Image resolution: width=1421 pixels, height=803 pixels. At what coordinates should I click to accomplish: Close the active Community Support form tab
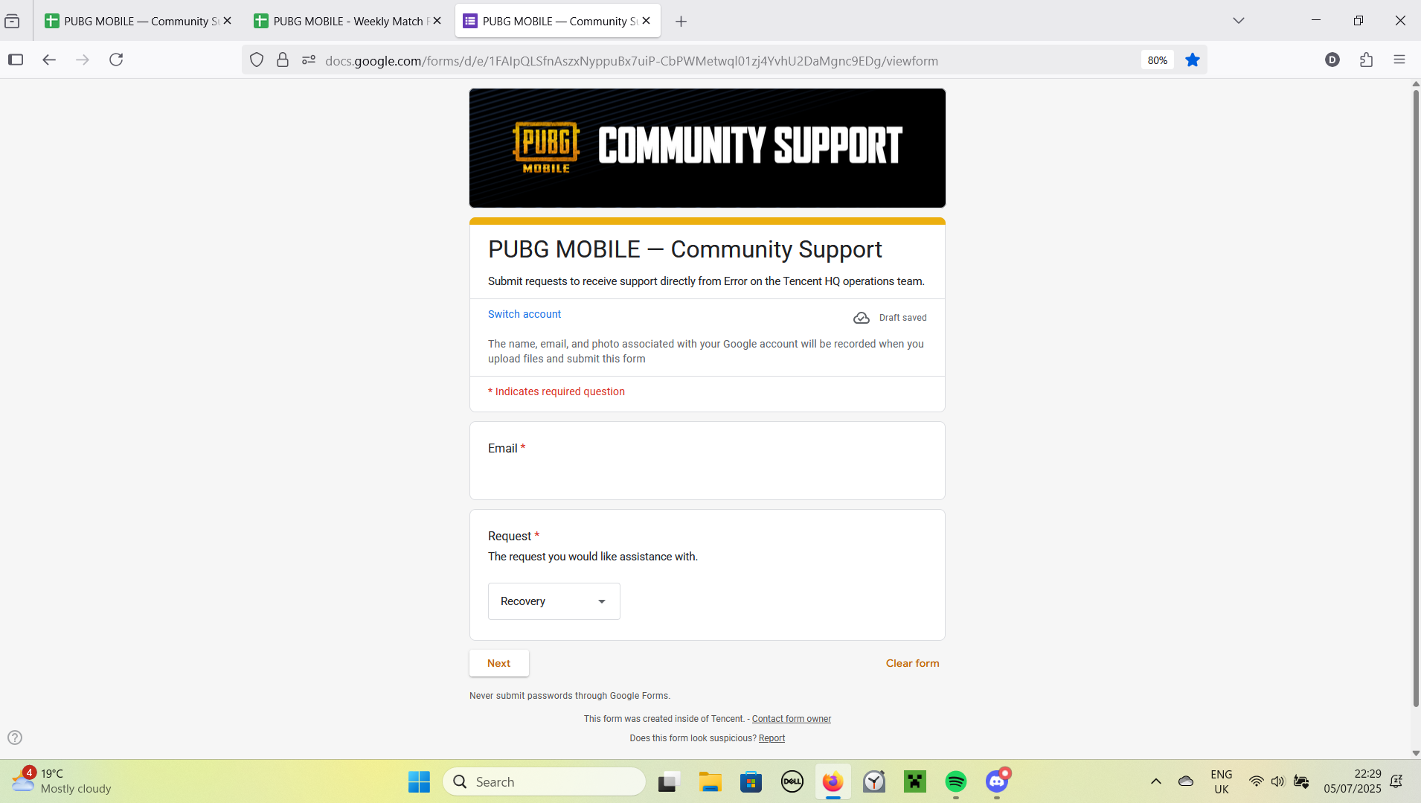647,21
